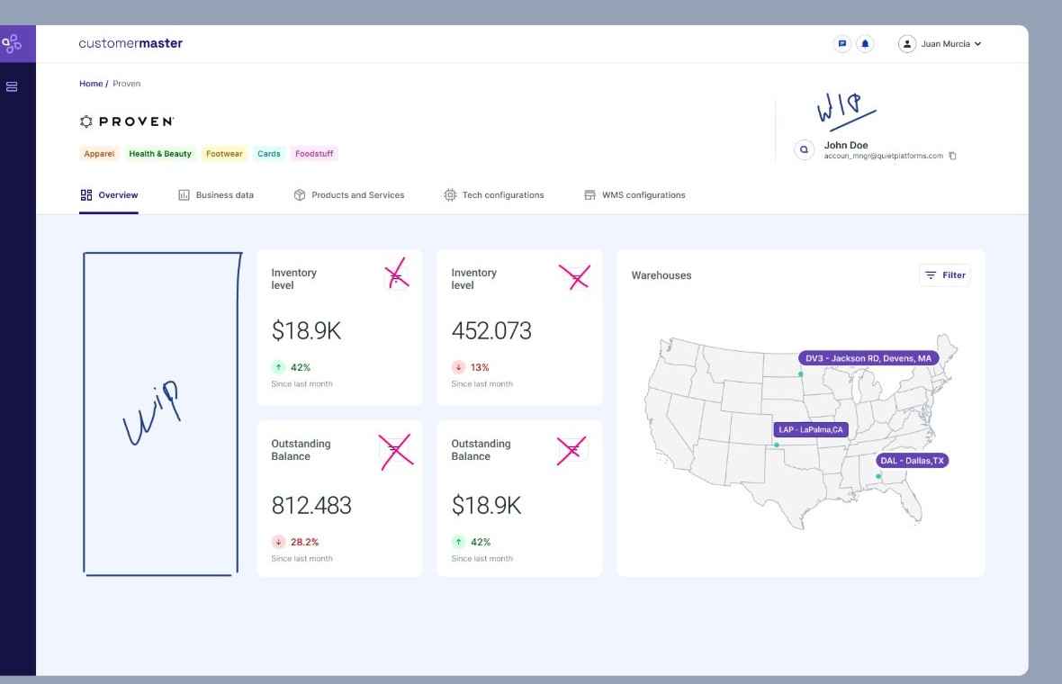Click the DV3 - Jackson RD, Devens, MA label
The width and height of the screenshot is (1062, 684).
pos(868,358)
